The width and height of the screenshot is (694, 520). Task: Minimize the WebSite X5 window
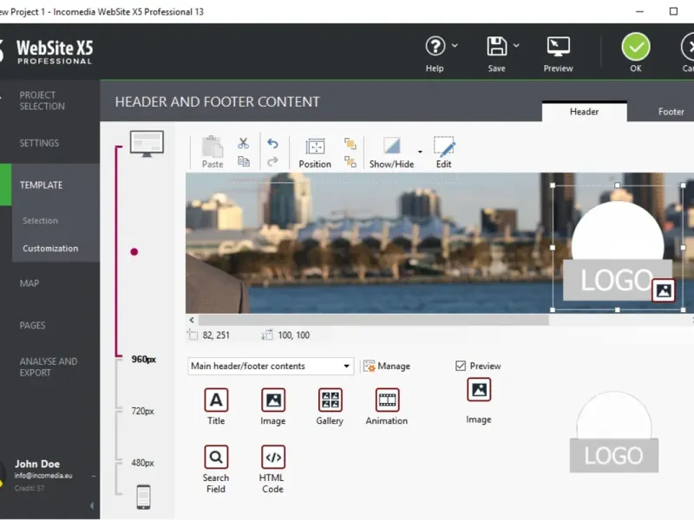point(639,11)
